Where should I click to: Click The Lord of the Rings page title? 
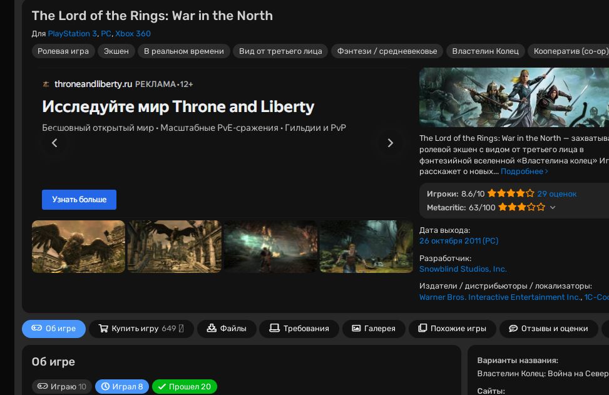pyautogui.click(x=152, y=16)
